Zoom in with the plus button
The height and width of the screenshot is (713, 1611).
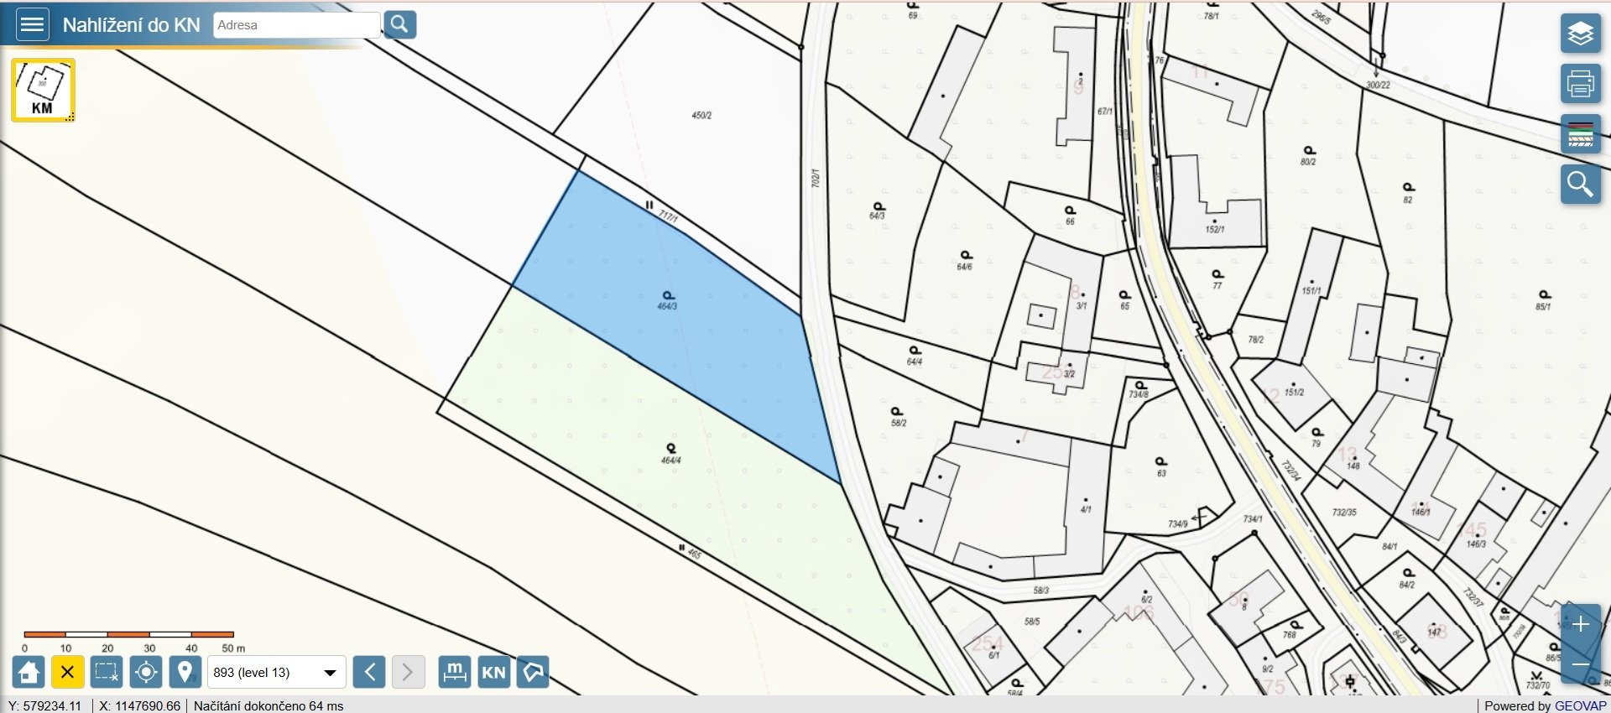(x=1581, y=624)
